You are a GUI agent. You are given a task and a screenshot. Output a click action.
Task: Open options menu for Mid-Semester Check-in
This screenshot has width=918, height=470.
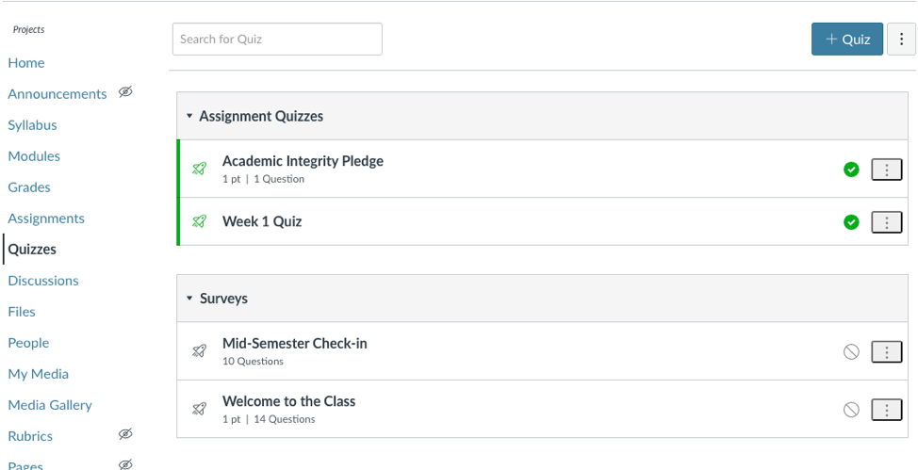[x=886, y=351]
